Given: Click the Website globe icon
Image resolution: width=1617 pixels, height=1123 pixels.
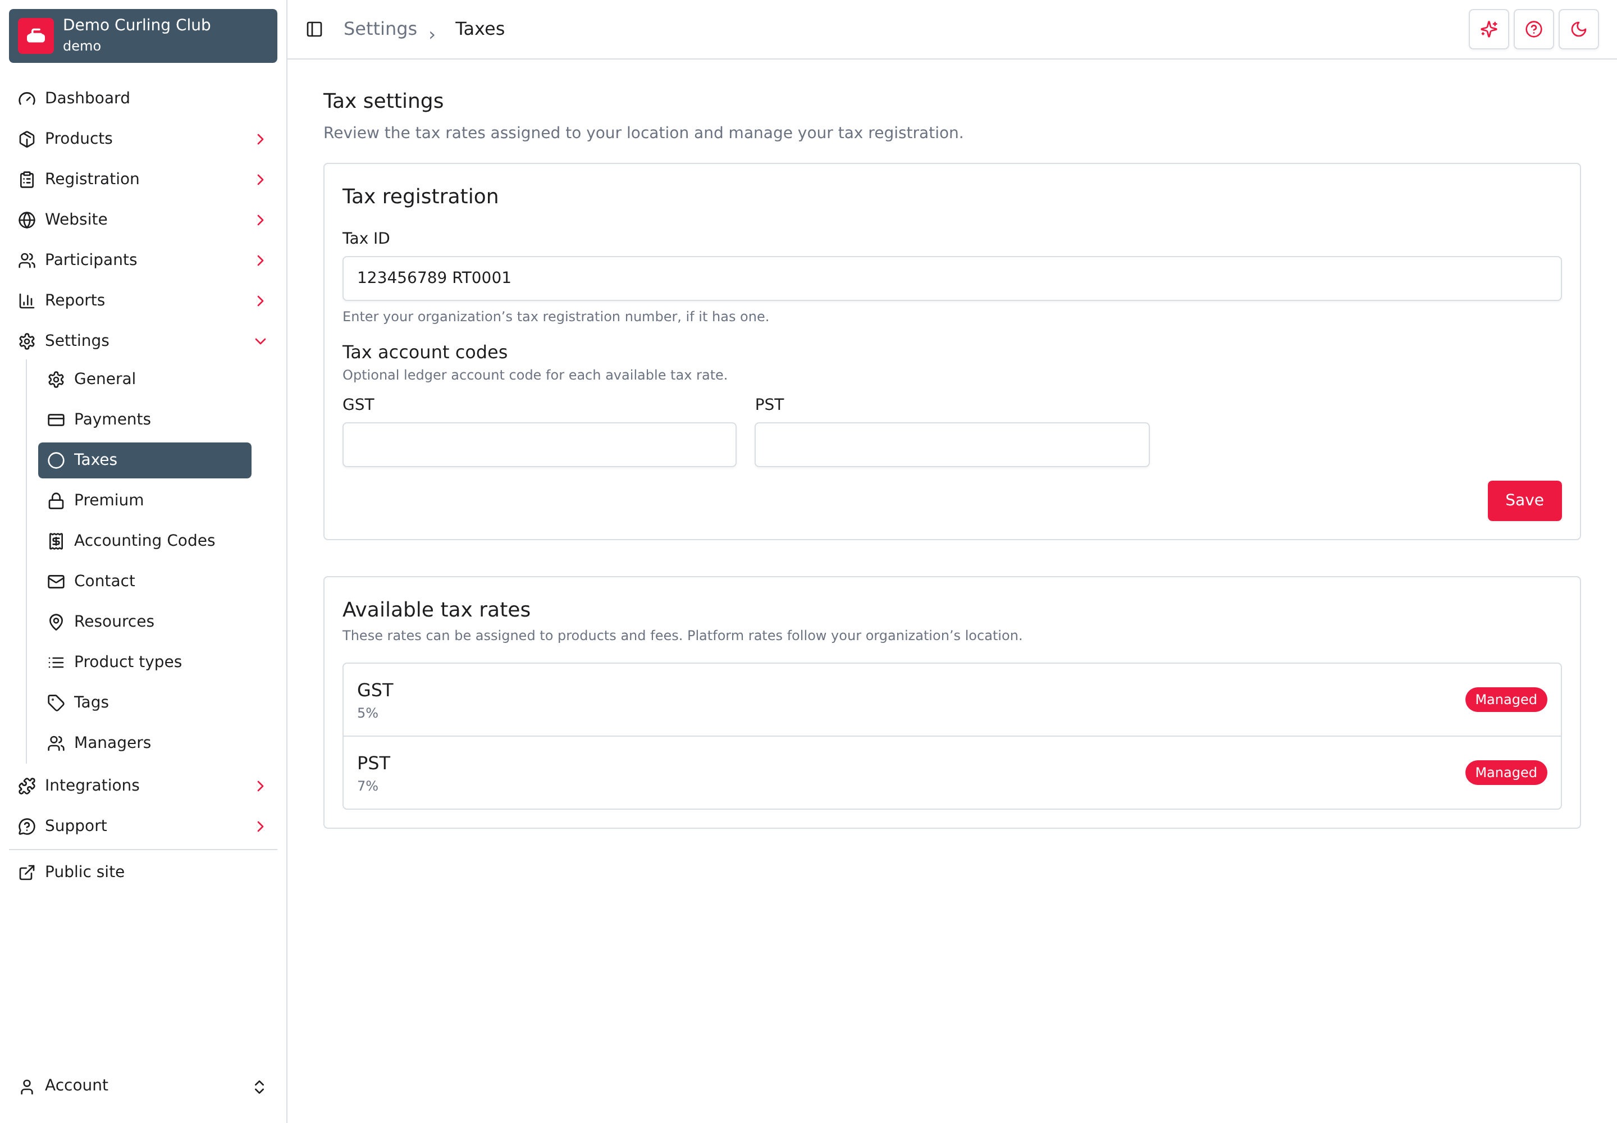Looking at the screenshot, I should tap(27, 220).
